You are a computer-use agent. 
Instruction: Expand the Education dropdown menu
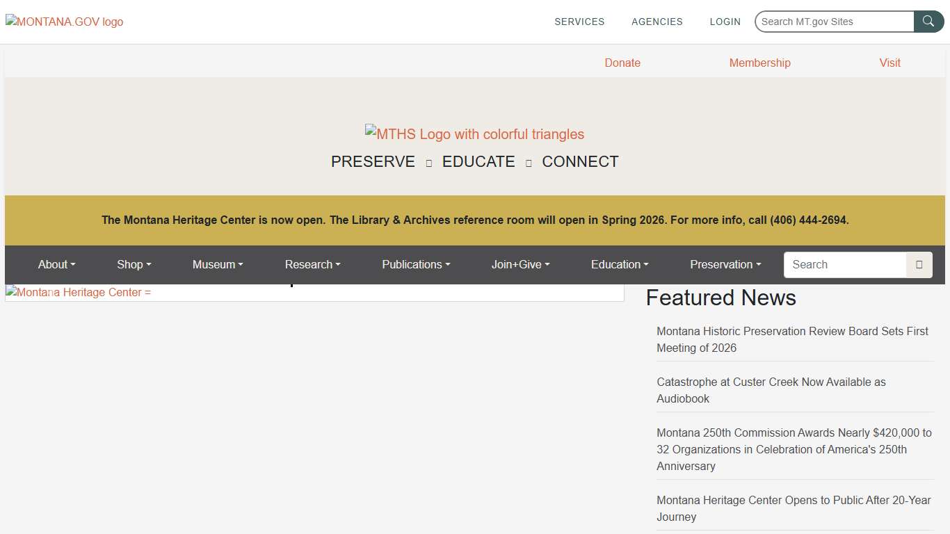(x=619, y=265)
